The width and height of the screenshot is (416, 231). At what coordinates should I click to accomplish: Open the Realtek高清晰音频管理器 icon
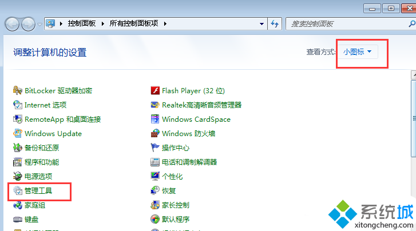(155, 105)
